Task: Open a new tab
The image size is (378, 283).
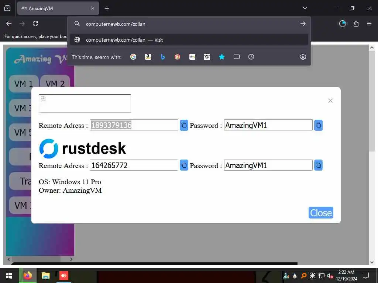Action: point(107,8)
